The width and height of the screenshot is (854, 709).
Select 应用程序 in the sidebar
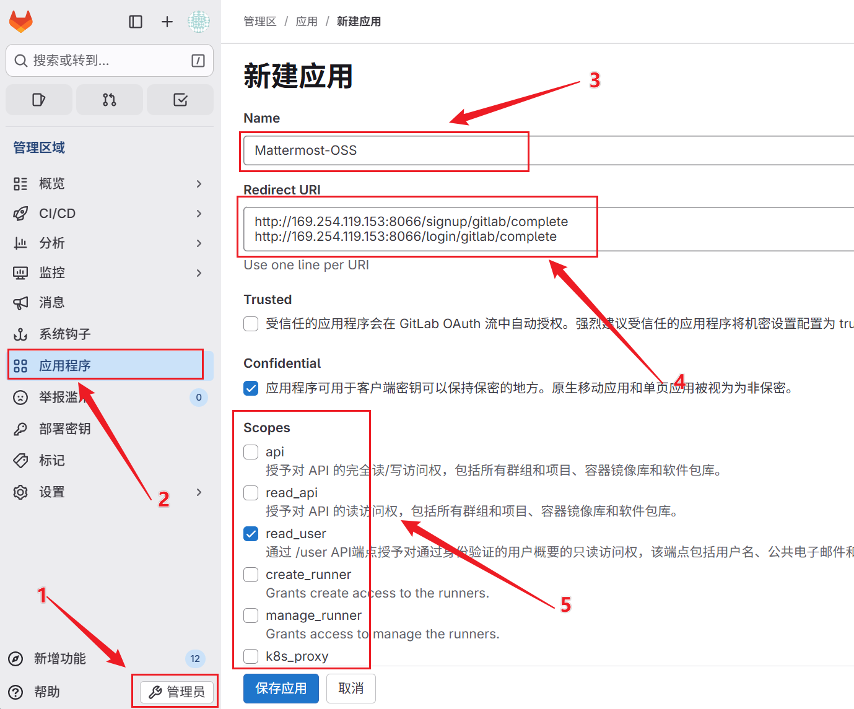coord(110,366)
